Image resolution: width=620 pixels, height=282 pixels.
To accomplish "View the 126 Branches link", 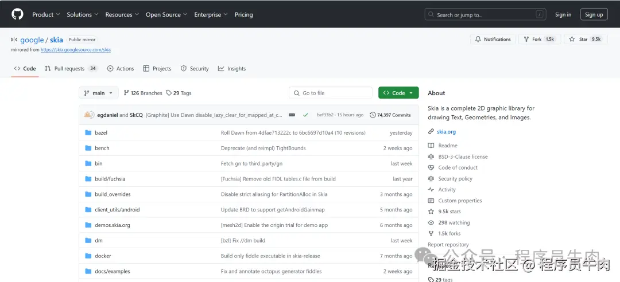I will pos(143,93).
